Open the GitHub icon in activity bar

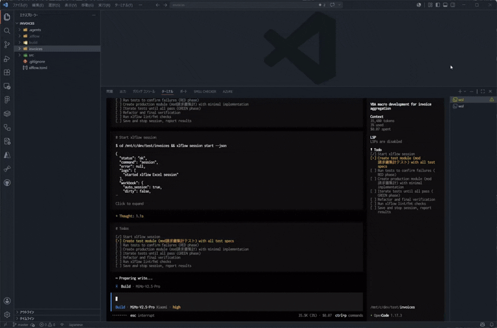pos(7,183)
